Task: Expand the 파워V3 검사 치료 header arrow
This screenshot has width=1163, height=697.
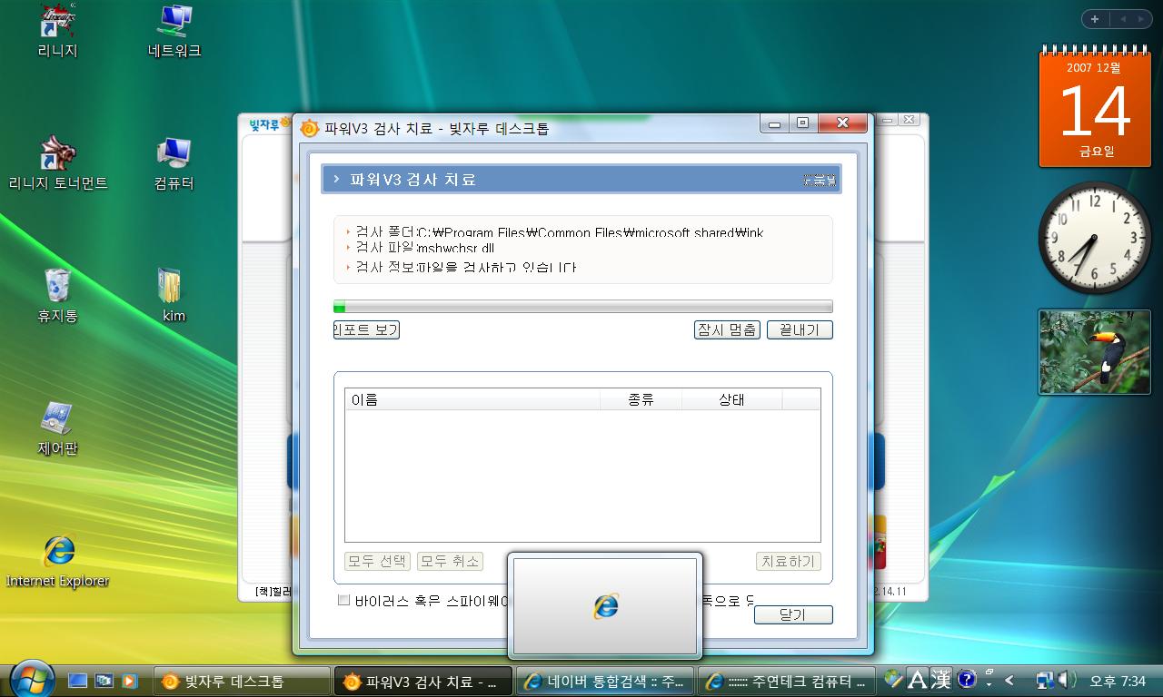Action: coord(336,180)
